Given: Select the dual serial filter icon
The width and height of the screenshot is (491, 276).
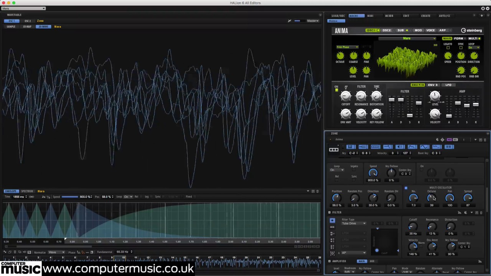Looking at the screenshot, I should click(332, 227).
